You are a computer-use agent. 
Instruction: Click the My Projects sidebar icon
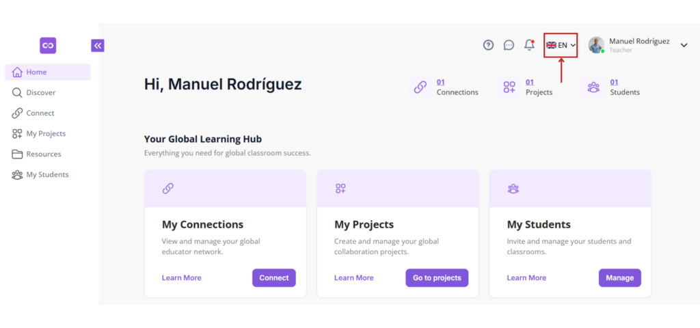[x=17, y=134]
